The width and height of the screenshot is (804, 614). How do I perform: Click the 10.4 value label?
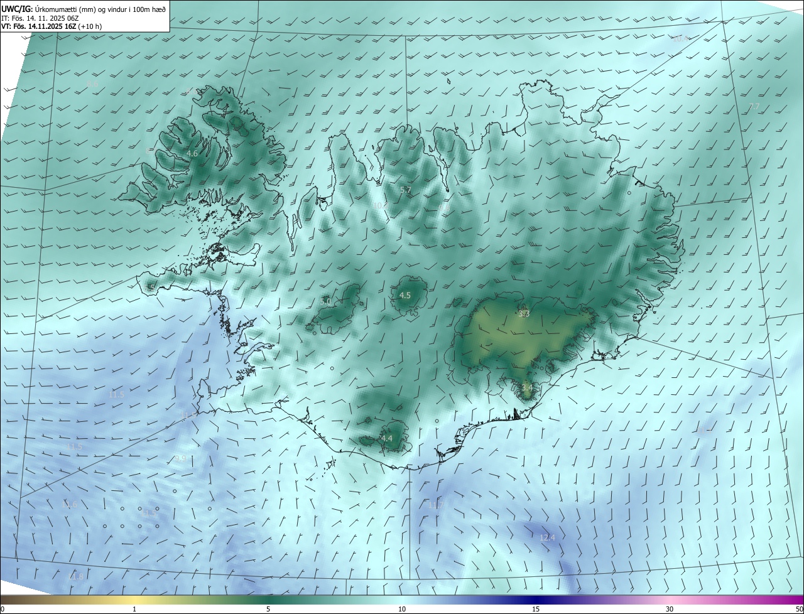click(x=680, y=39)
